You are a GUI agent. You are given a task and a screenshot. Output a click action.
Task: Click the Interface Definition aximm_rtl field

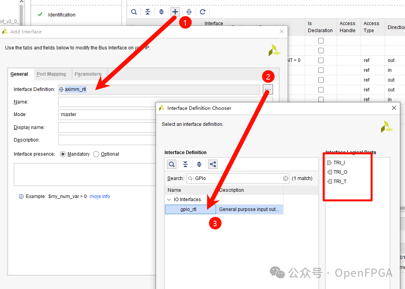(x=159, y=89)
